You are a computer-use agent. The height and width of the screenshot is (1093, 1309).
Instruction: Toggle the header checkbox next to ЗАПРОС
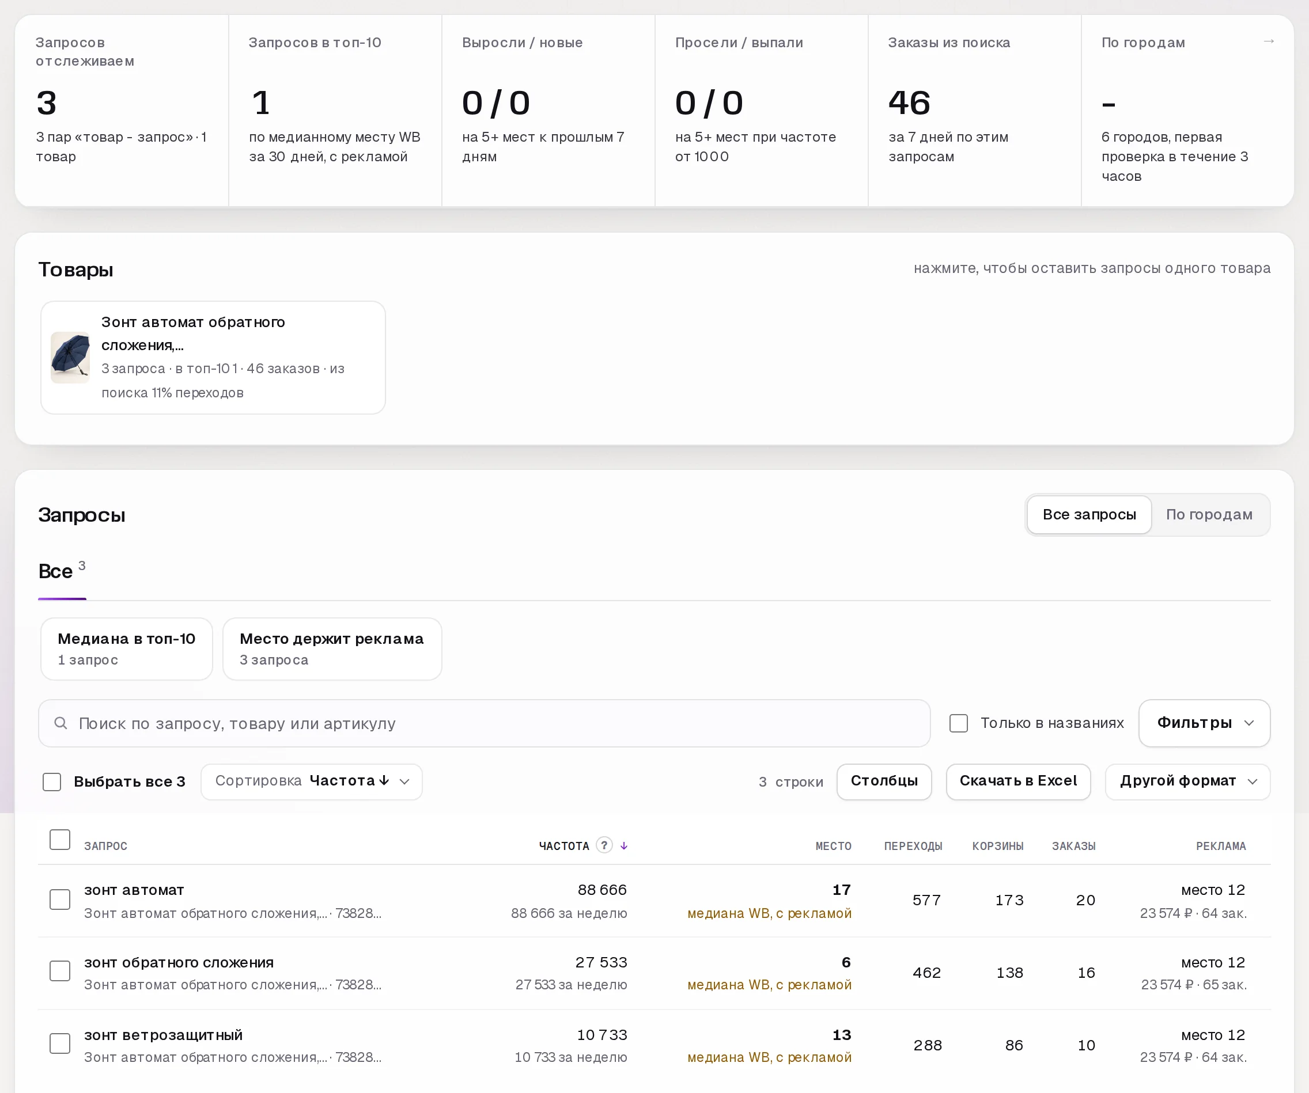(x=60, y=840)
